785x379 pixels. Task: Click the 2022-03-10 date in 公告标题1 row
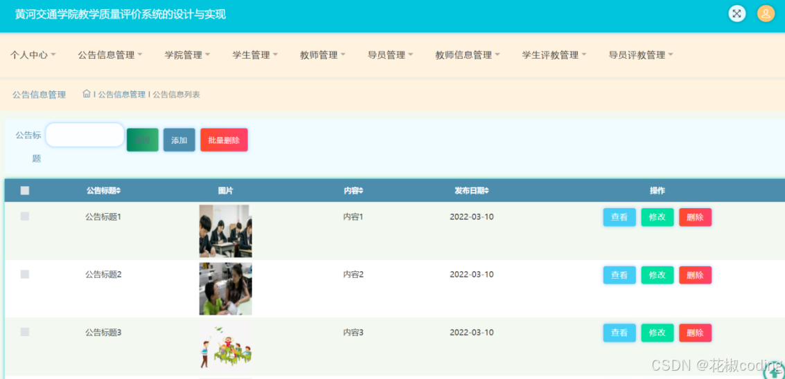click(x=472, y=217)
